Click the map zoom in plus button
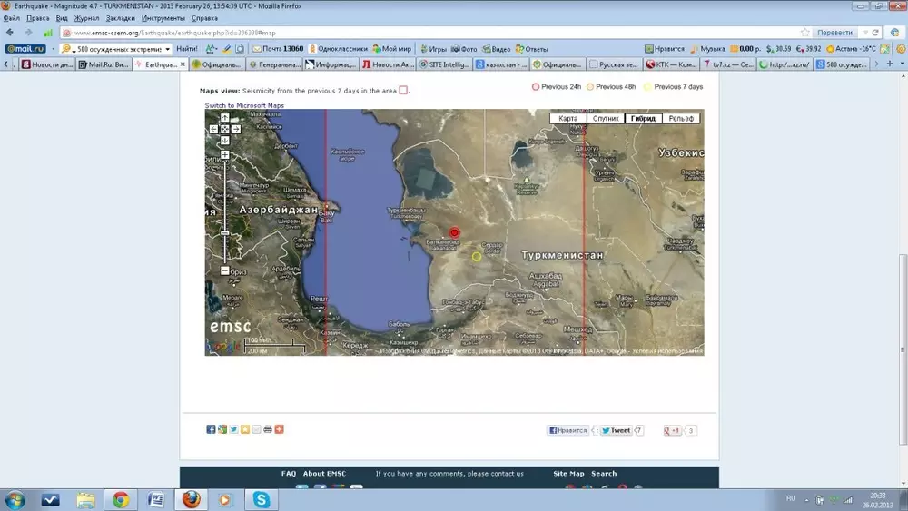908x511 pixels. pyautogui.click(x=225, y=155)
